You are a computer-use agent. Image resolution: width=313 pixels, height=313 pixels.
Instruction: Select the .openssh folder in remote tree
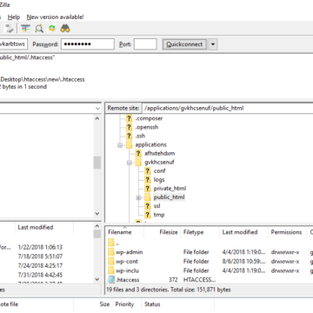tap(147, 127)
